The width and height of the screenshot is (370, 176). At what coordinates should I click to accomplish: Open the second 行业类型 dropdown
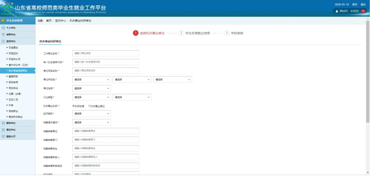coord(132,97)
